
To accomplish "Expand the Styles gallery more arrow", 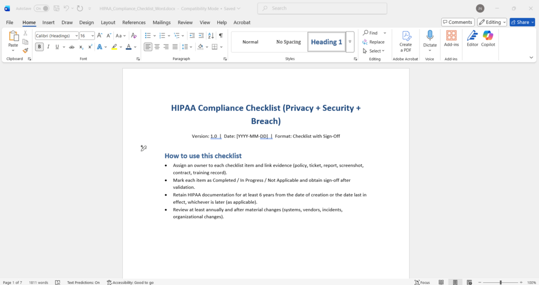I will 350,42.
